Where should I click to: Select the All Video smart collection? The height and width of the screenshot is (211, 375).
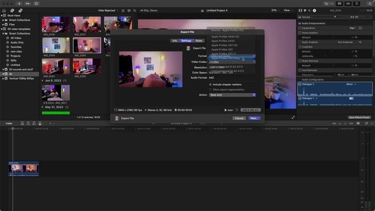[16, 38]
